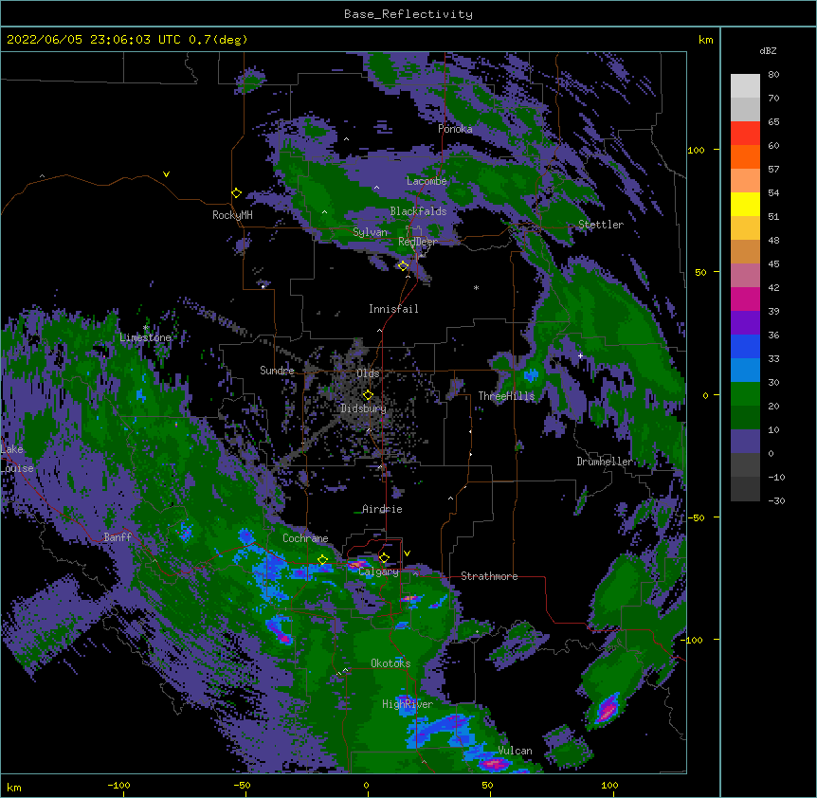Click the Calgary city label
Screen dimensions: 817x798
(x=379, y=571)
